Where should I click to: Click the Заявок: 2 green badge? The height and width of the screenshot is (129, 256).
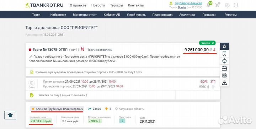click(x=207, y=43)
